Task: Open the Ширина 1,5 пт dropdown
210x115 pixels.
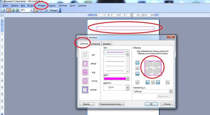Action: pyautogui.click(x=128, y=87)
